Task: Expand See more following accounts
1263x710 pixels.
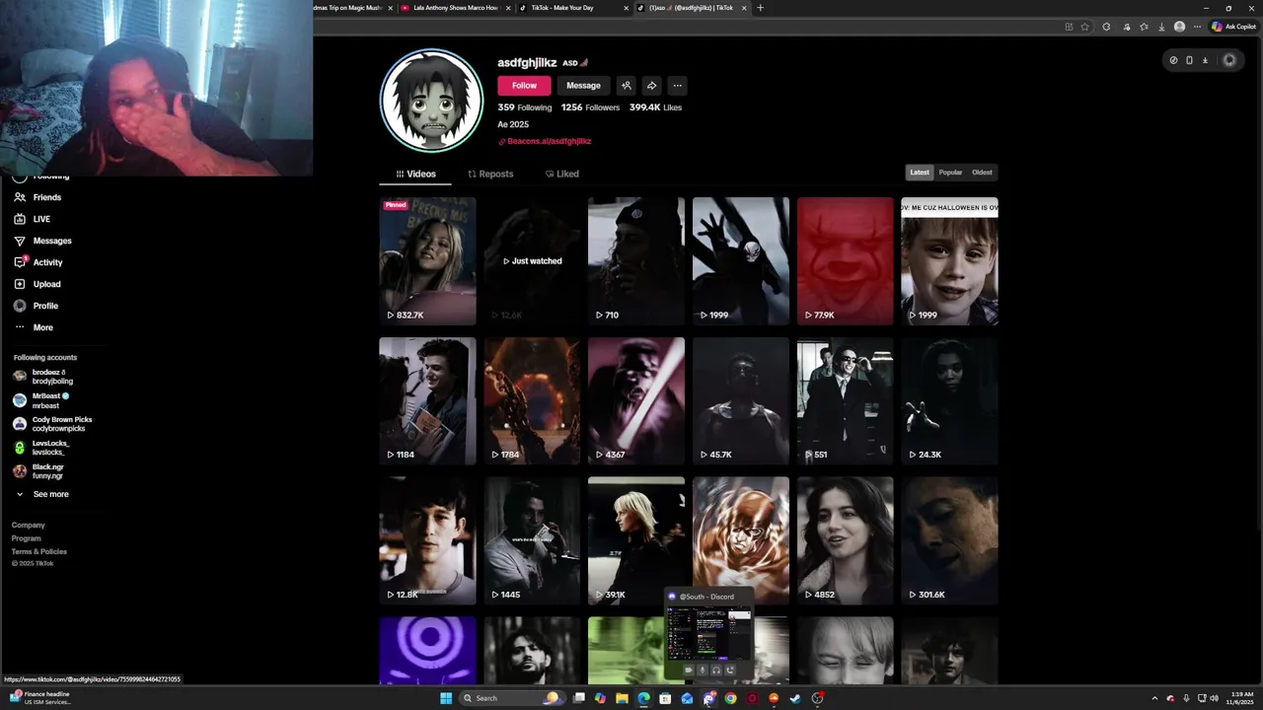Action: coord(41,494)
